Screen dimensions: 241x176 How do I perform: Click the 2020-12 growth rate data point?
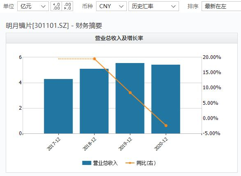click(x=166, y=126)
